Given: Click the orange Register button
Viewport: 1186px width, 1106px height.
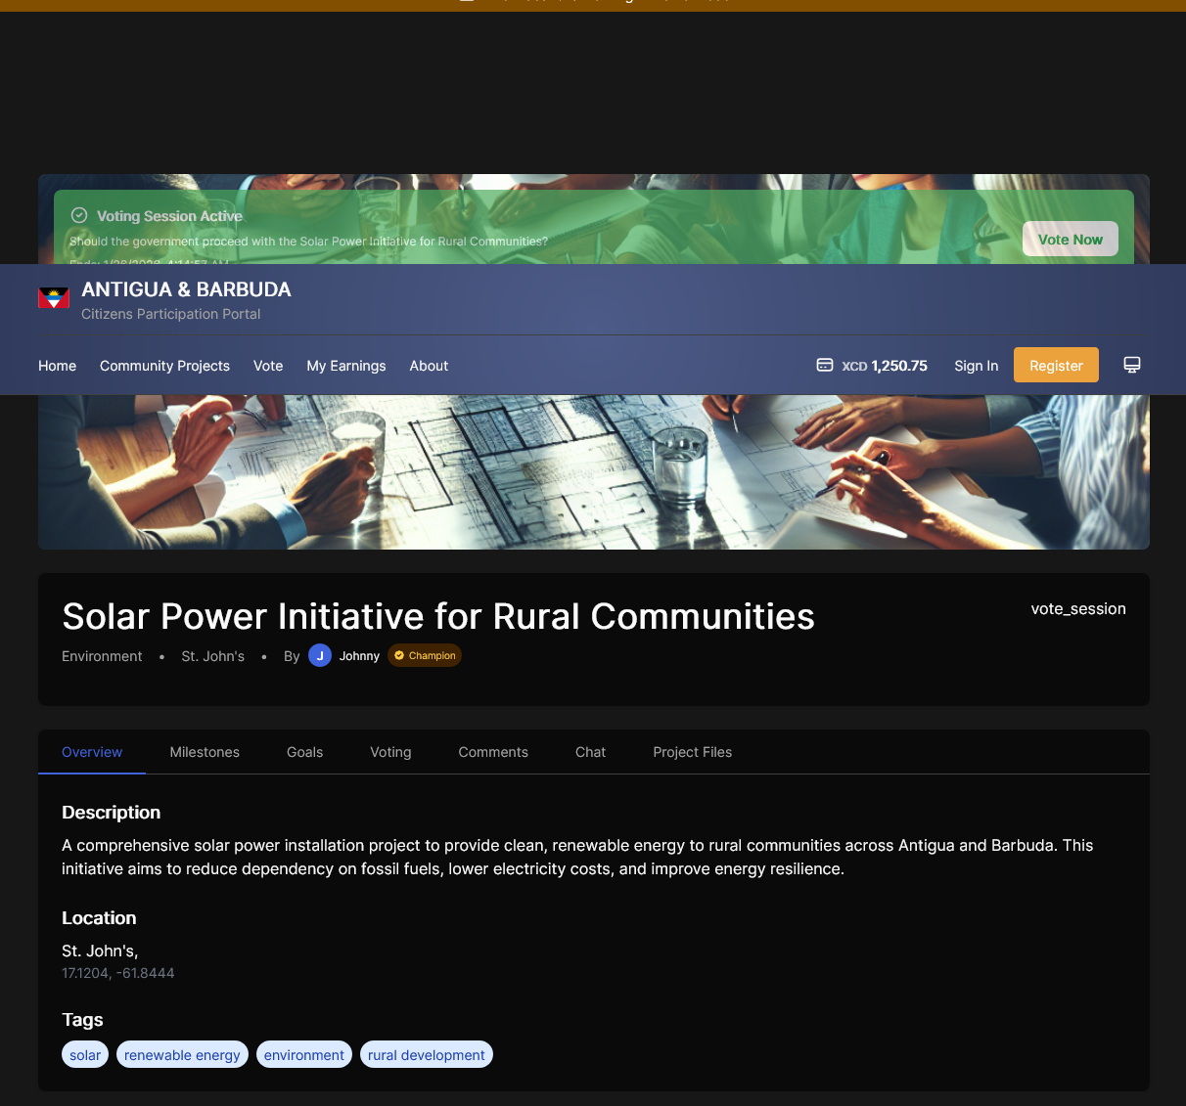Looking at the screenshot, I should point(1056,365).
